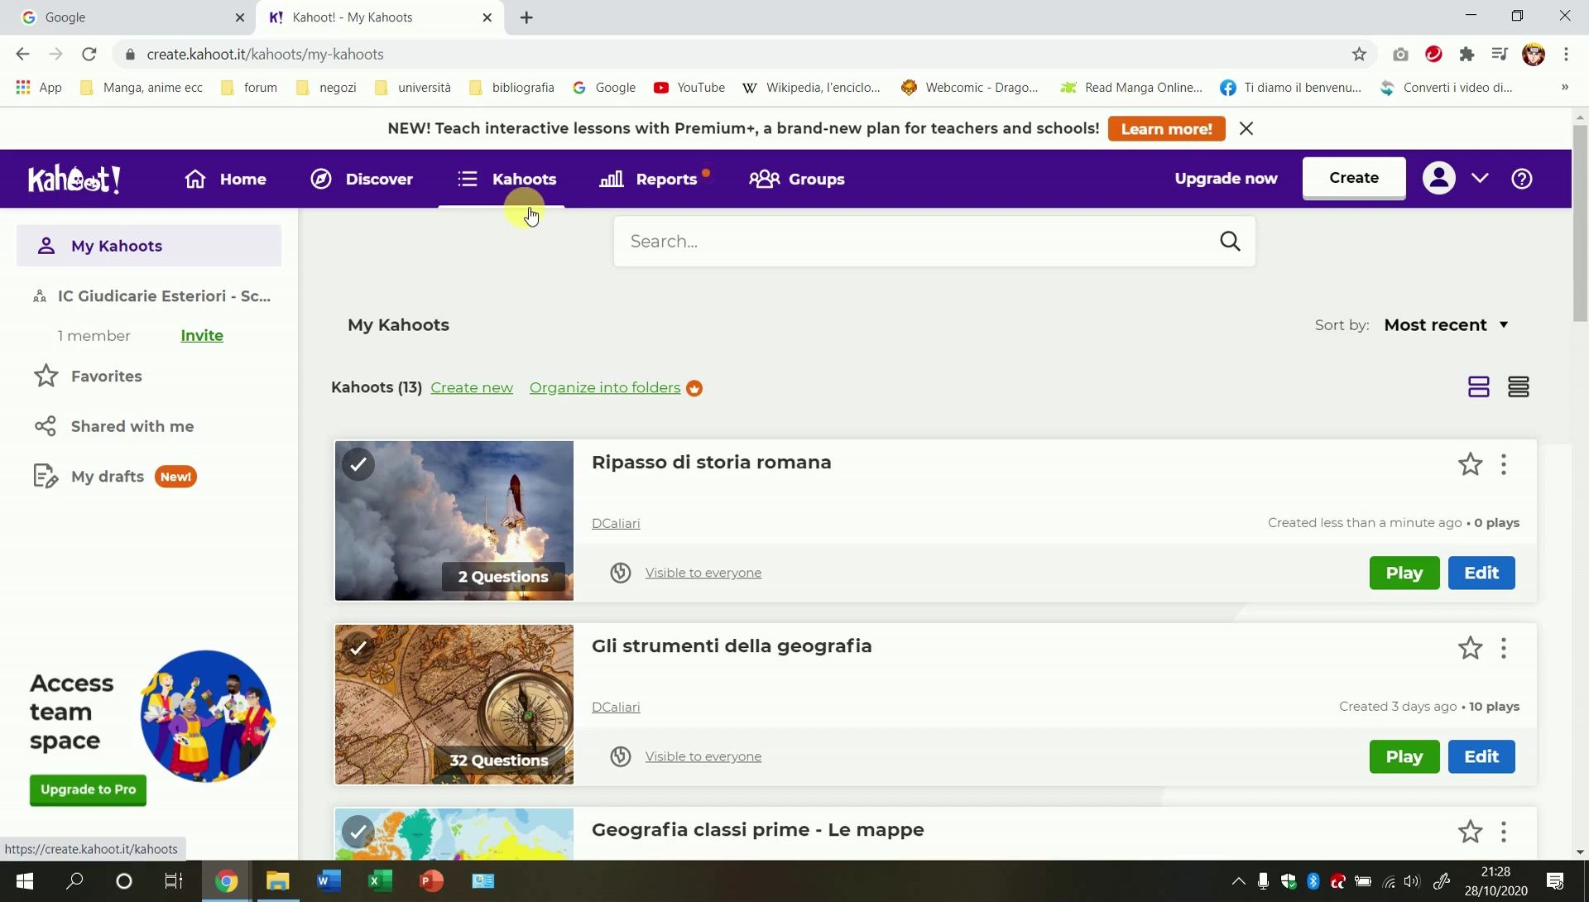The width and height of the screenshot is (1589, 902).
Task: Open Shared with me in sidebar
Action: pos(114,427)
